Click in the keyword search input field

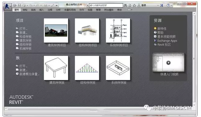coord(106,5)
